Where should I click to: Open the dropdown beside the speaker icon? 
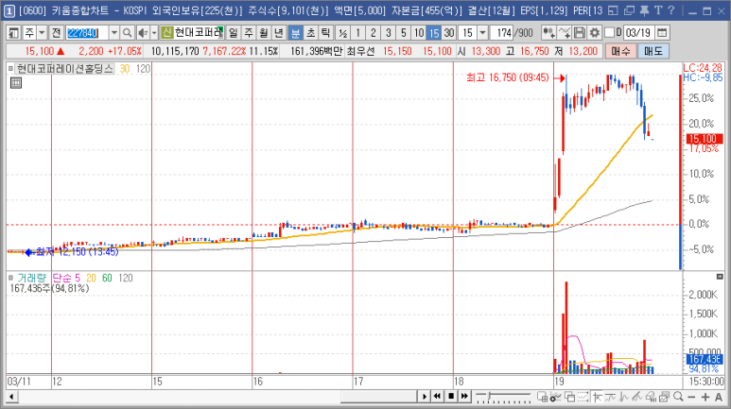click(154, 33)
